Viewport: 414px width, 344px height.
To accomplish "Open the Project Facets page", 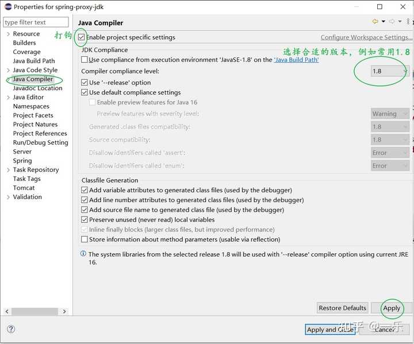I will tap(33, 115).
